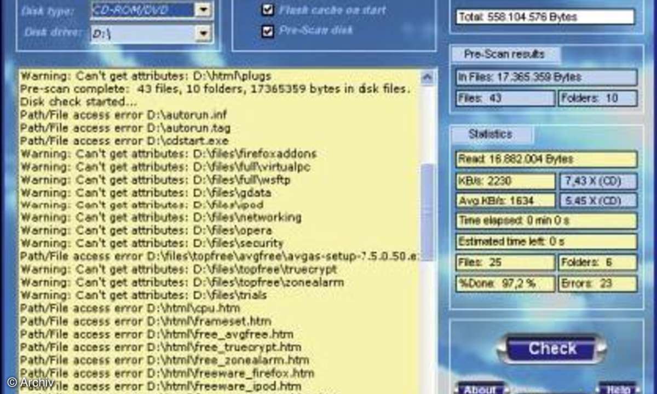The height and width of the screenshot is (394, 657).
Task: Click the Read 16.882.004 Bytes field
Action: (546, 159)
